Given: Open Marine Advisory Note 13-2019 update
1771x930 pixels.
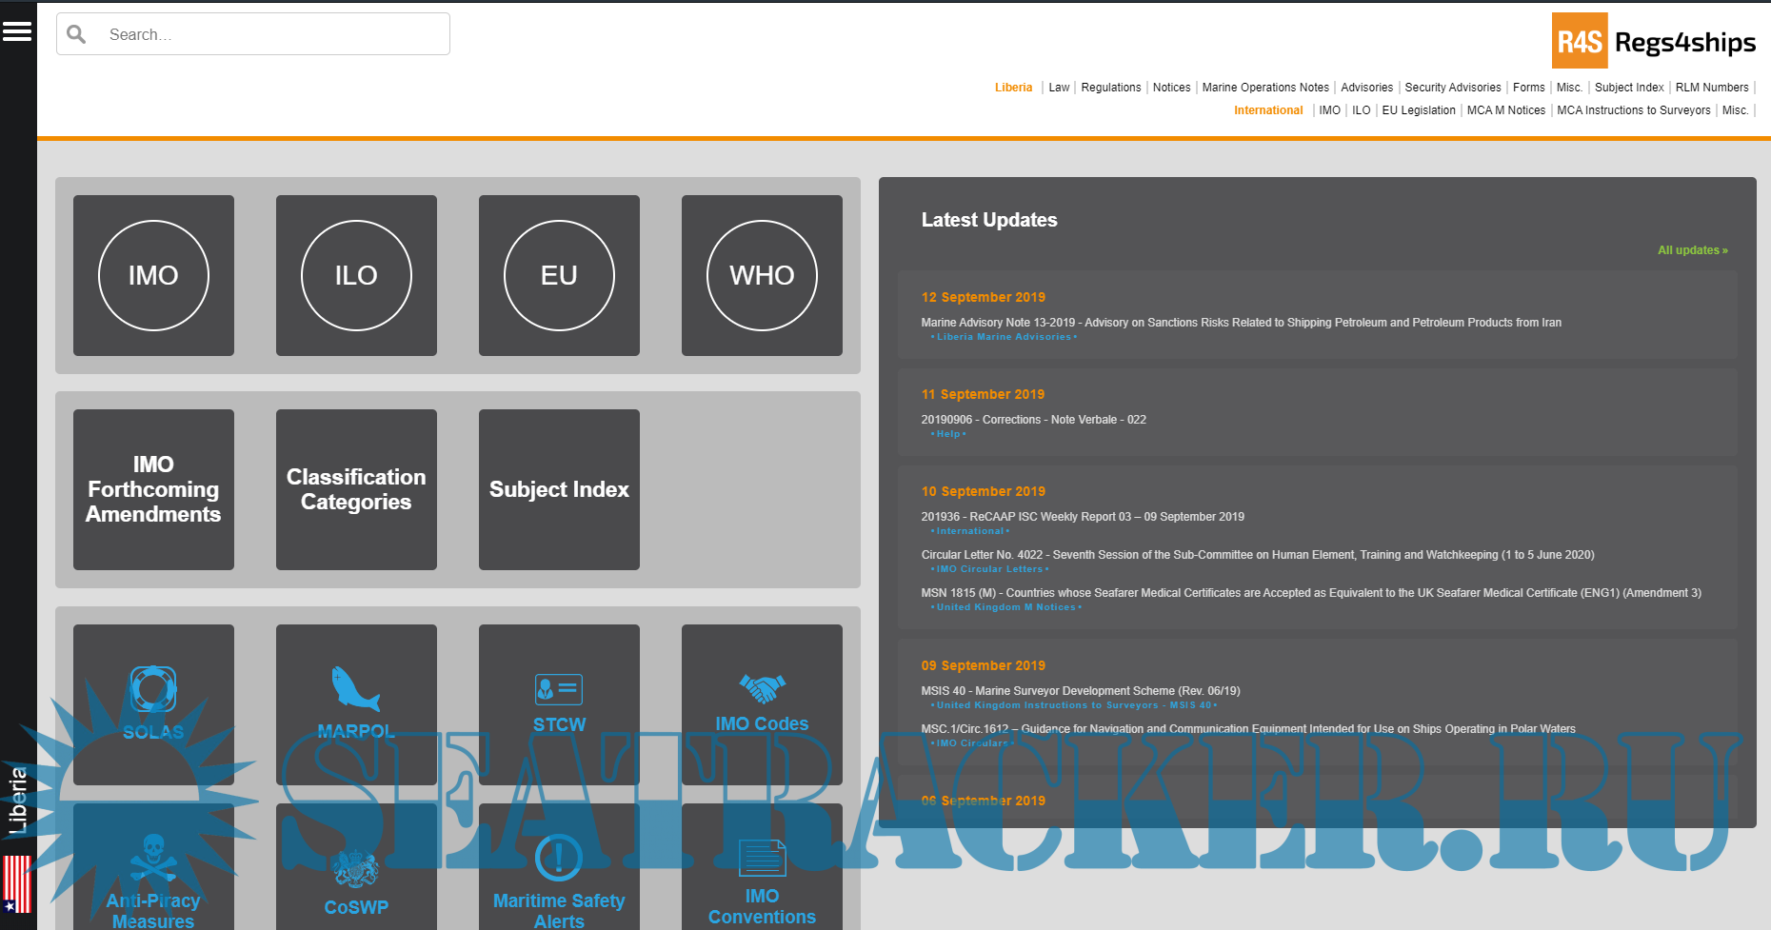Looking at the screenshot, I should tap(1241, 323).
